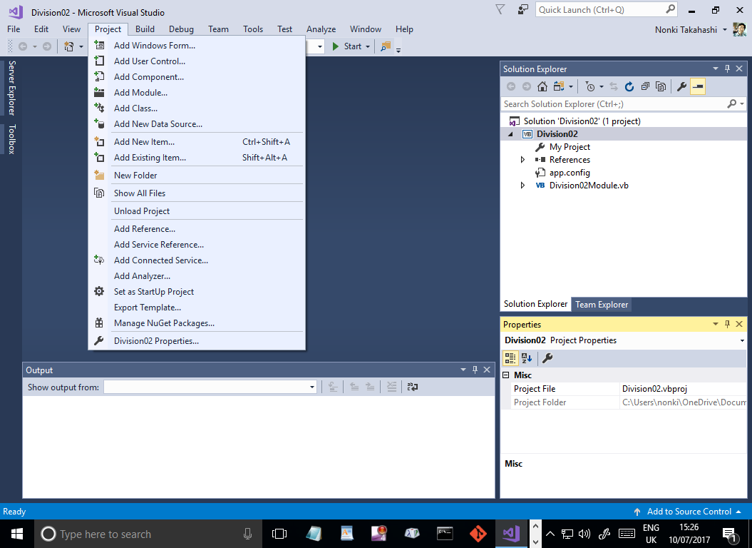Expand Division02Module.vb tree node
The width and height of the screenshot is (752, 548).
(x=522, y=186)
